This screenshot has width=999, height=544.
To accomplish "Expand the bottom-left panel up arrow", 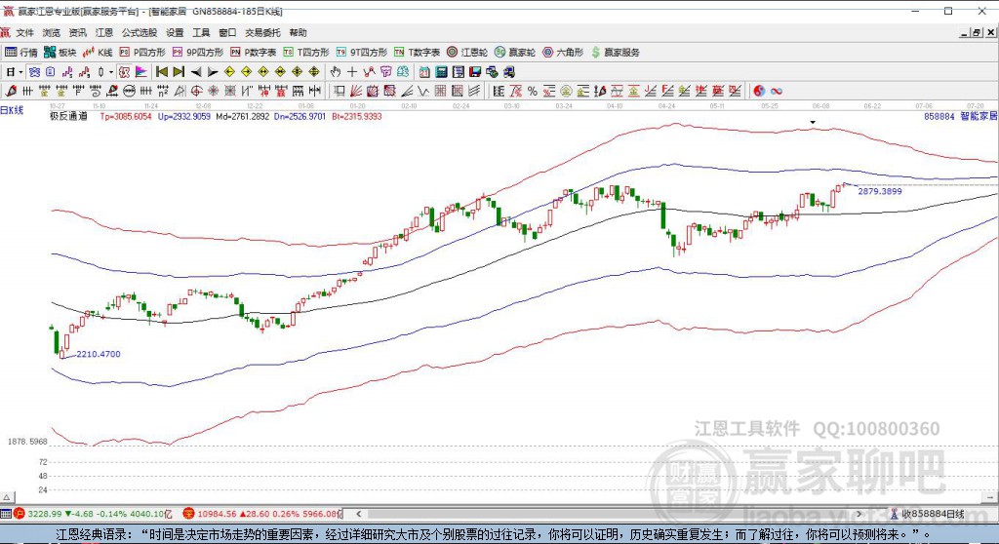I will (x=7, y=497).
